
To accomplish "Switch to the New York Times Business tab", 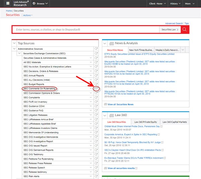I will 141,50.
